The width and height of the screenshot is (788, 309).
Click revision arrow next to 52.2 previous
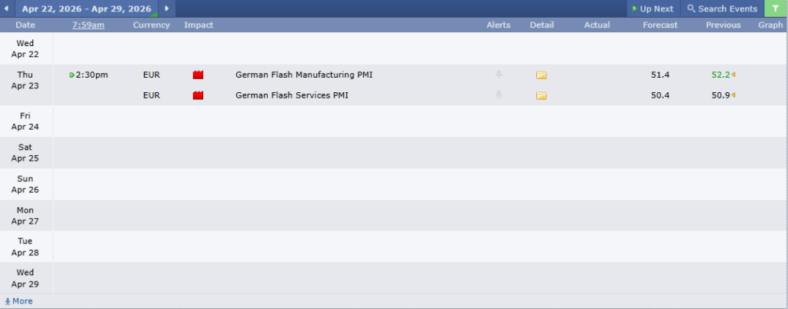coord(733,75)
